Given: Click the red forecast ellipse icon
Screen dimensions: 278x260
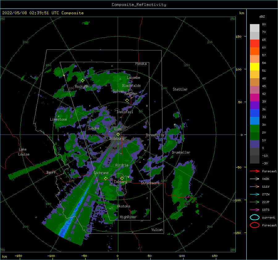Looking at the screenshot, I should point(255,225).
